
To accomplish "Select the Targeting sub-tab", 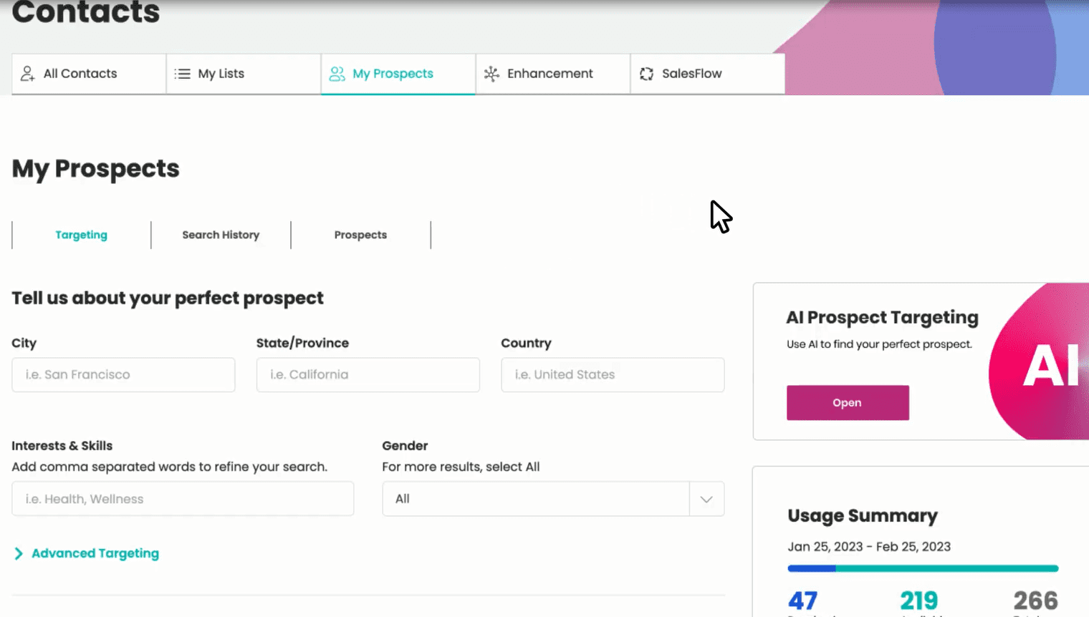I will 81,235.
